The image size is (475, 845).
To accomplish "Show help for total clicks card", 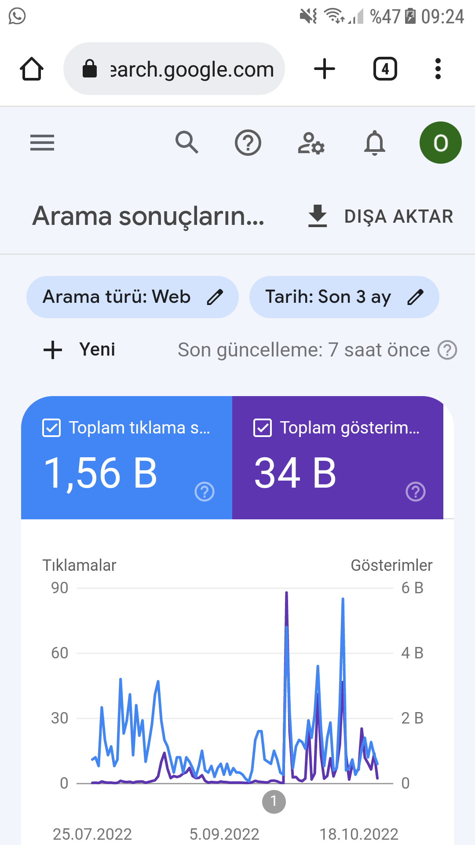I will (205, 492).
